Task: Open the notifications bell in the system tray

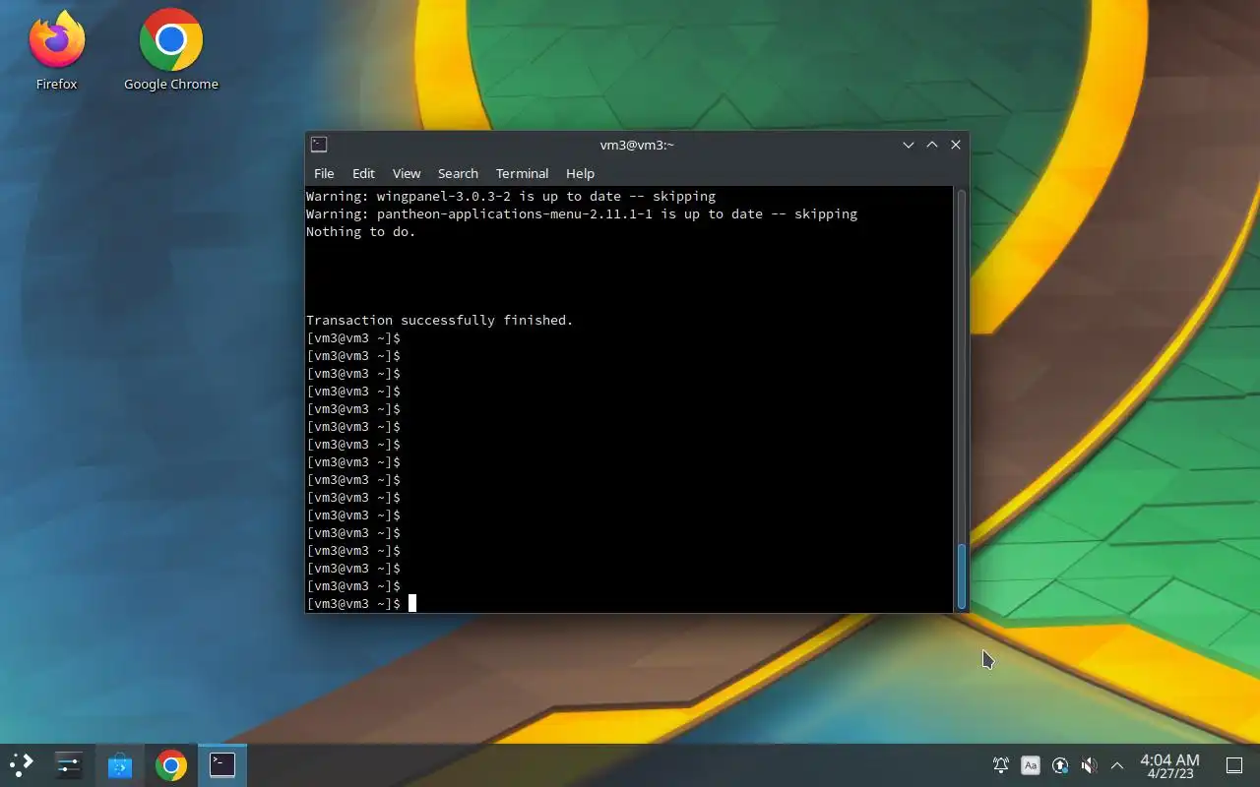Action: pyautogui.click(x=1001, y=765)
